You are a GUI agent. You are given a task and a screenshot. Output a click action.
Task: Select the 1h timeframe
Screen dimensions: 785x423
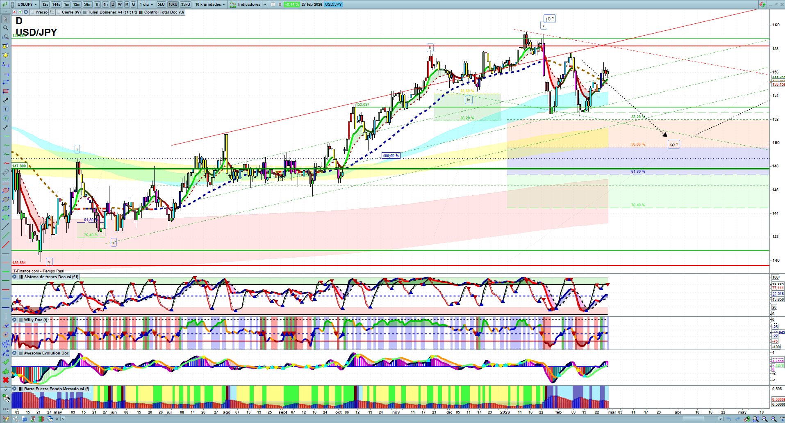[x=97, y=5]
